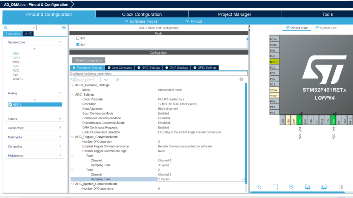This screenshot has width=353, height=198.
Task: Open the GPIO item under System Core
Action: click(x=16, y=58)
